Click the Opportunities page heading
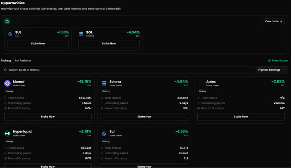The width and height of the screenshot is (291, 168). (12, 3)
